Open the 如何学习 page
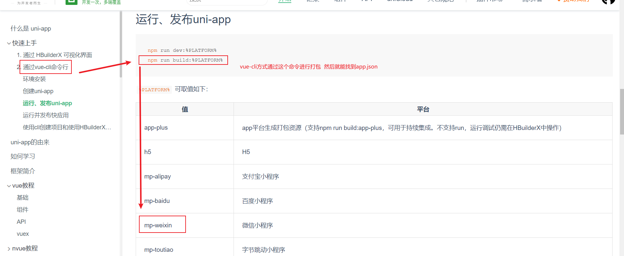 coord(23,156)
